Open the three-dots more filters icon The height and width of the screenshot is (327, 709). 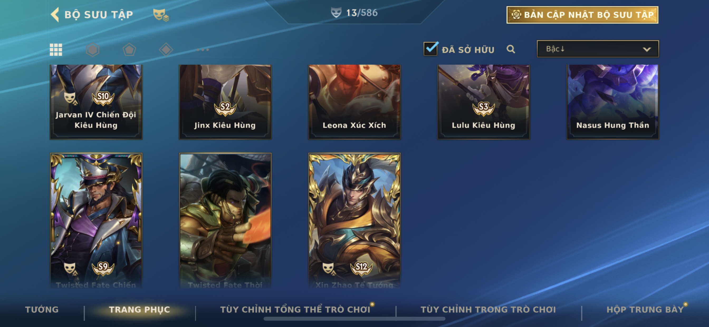coord(203,50)
